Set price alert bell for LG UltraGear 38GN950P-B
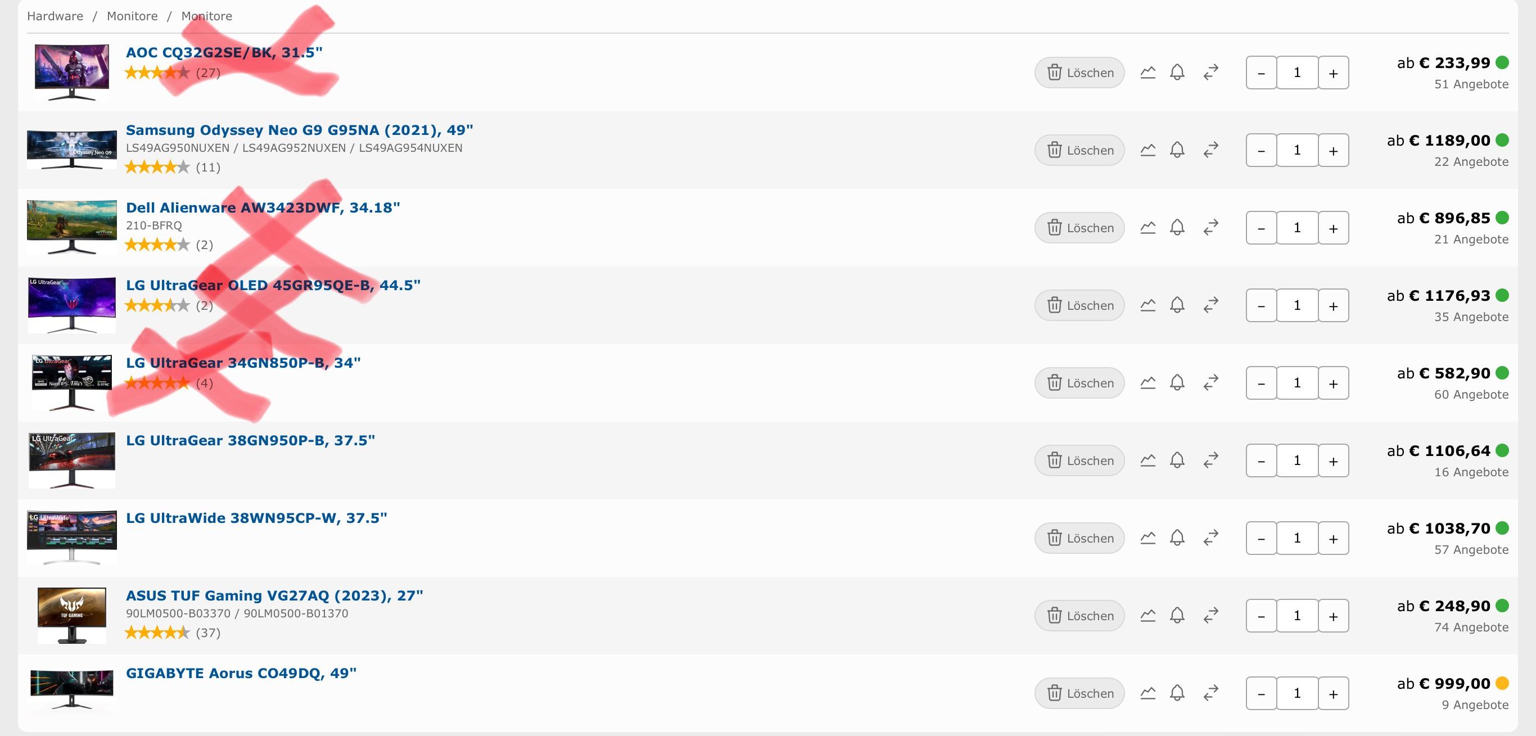Image resolution: width=1536 pixels, height=736 pixels. pyautogui.click(x=1177, y=460)
